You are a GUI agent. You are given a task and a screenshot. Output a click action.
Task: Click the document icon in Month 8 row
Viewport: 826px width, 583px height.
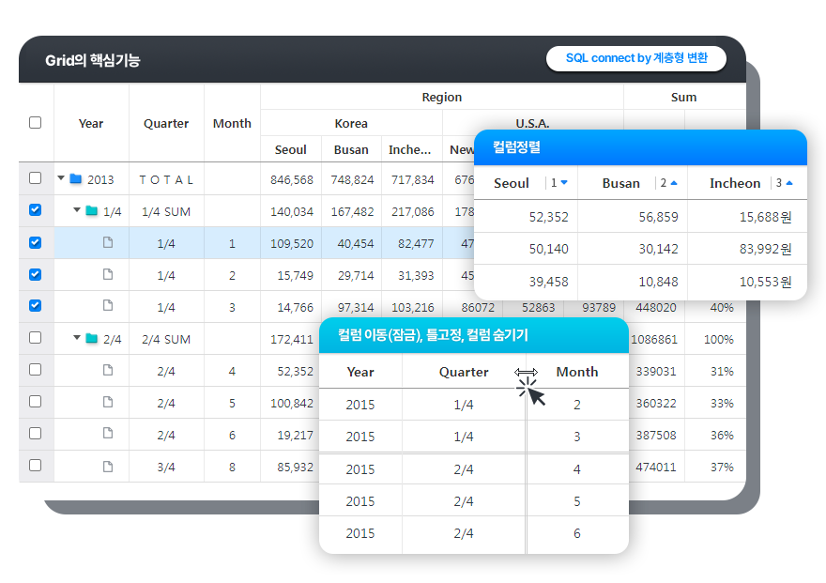point(108,467)
